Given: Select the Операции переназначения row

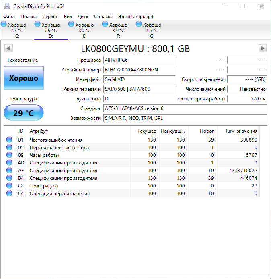Looking at the screenshot, I should pos(132,193).
